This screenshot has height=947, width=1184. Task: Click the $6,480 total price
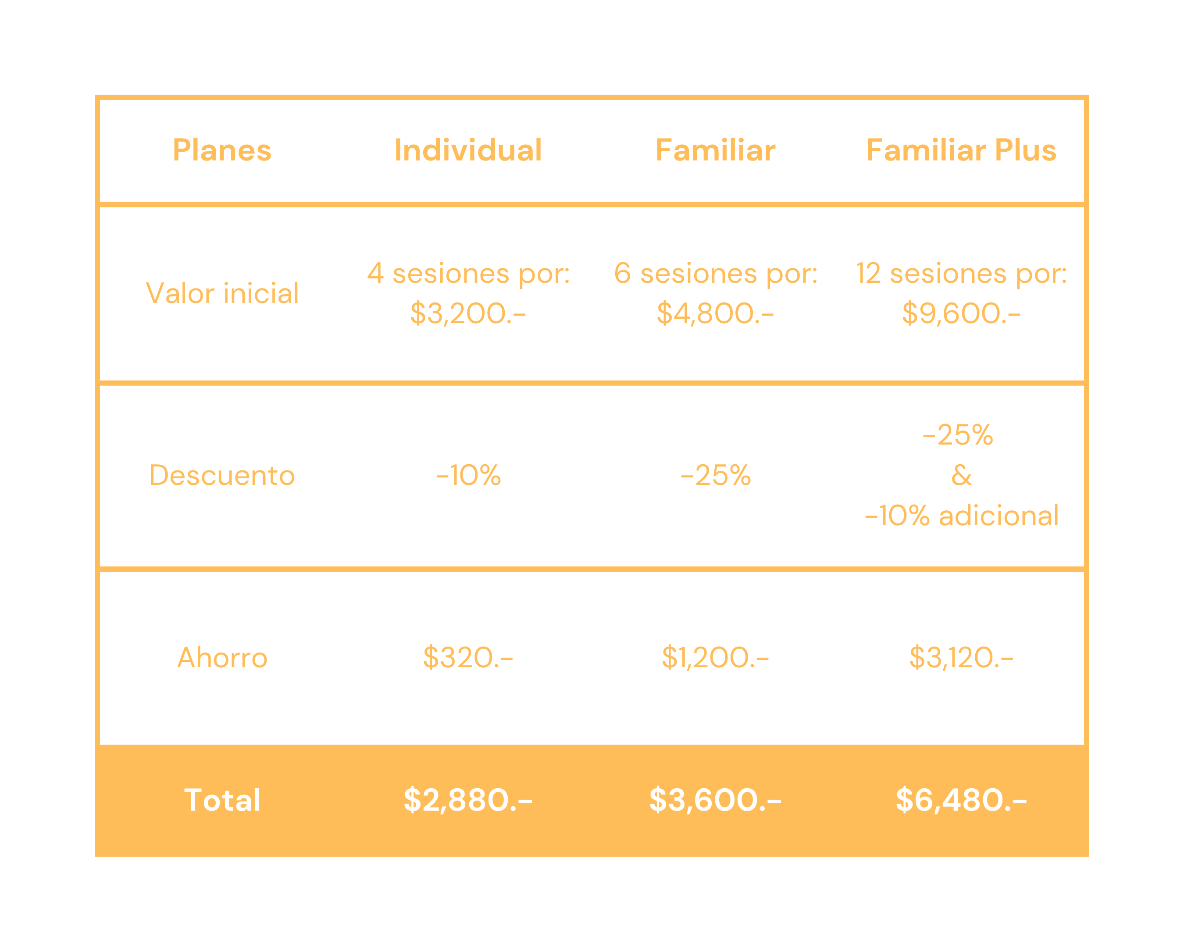[961, 800]
